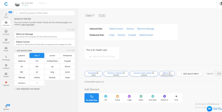Open the Hospital quick reply dropdown arrow
The image size is (222, 112).
tap(98, 73)
